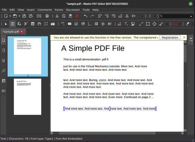Image resolution: width=195 pixels, height=142 pixels.
Task: Click the Print icon
Action: click(x=47, y=16)
